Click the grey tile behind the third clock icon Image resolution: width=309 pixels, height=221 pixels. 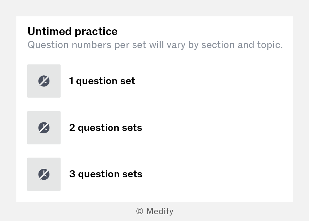click(x=44, y=174)
